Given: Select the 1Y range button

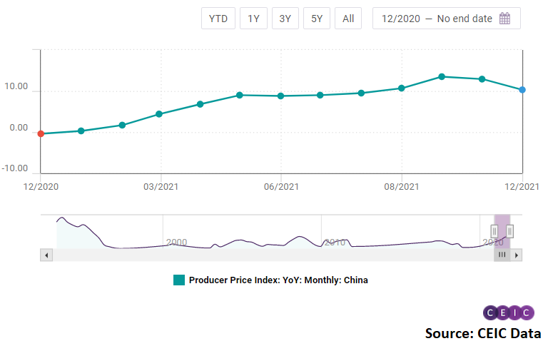Looking at the screenshot, I should coord(253,19).
